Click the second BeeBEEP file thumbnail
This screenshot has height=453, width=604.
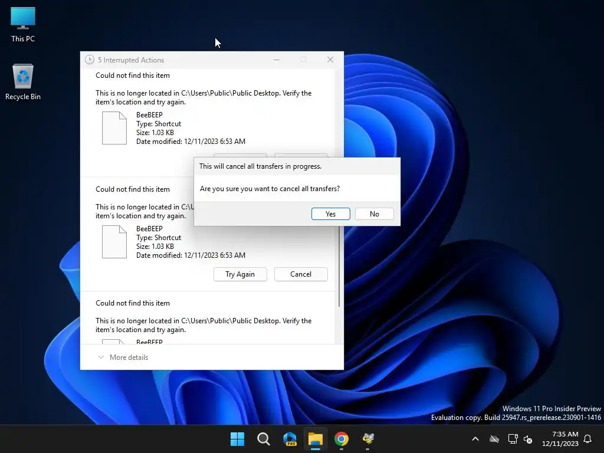(114, 242)
